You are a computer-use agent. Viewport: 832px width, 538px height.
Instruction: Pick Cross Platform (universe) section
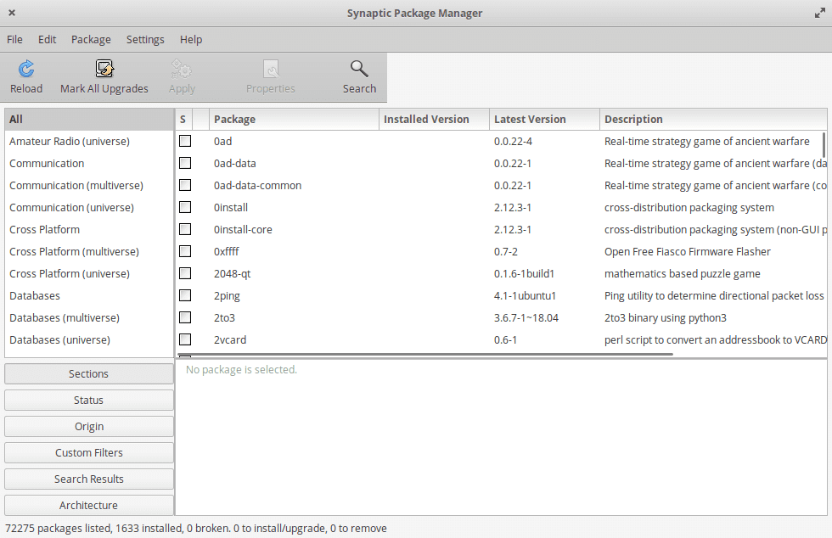pos(88,273)
